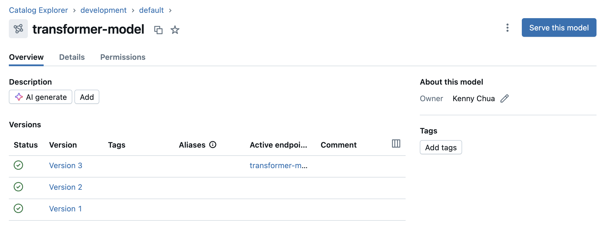Add a description using the Add button
Image resolution: width=604 pixels, height=229 pixels.
tap(87, 97)
